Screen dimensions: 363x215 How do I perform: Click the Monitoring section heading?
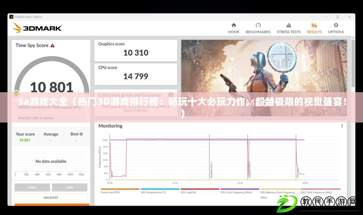(110, 126)
